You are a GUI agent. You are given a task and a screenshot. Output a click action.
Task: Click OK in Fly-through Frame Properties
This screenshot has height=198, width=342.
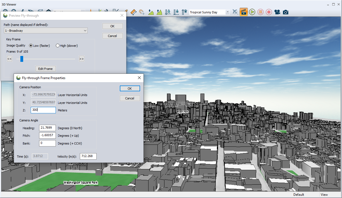point(130,89)
